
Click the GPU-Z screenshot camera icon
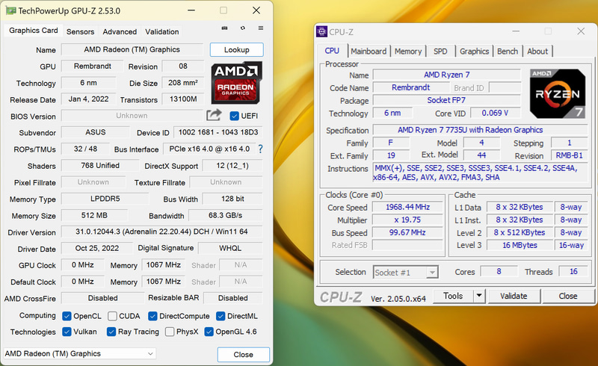[x=224, y=28]
